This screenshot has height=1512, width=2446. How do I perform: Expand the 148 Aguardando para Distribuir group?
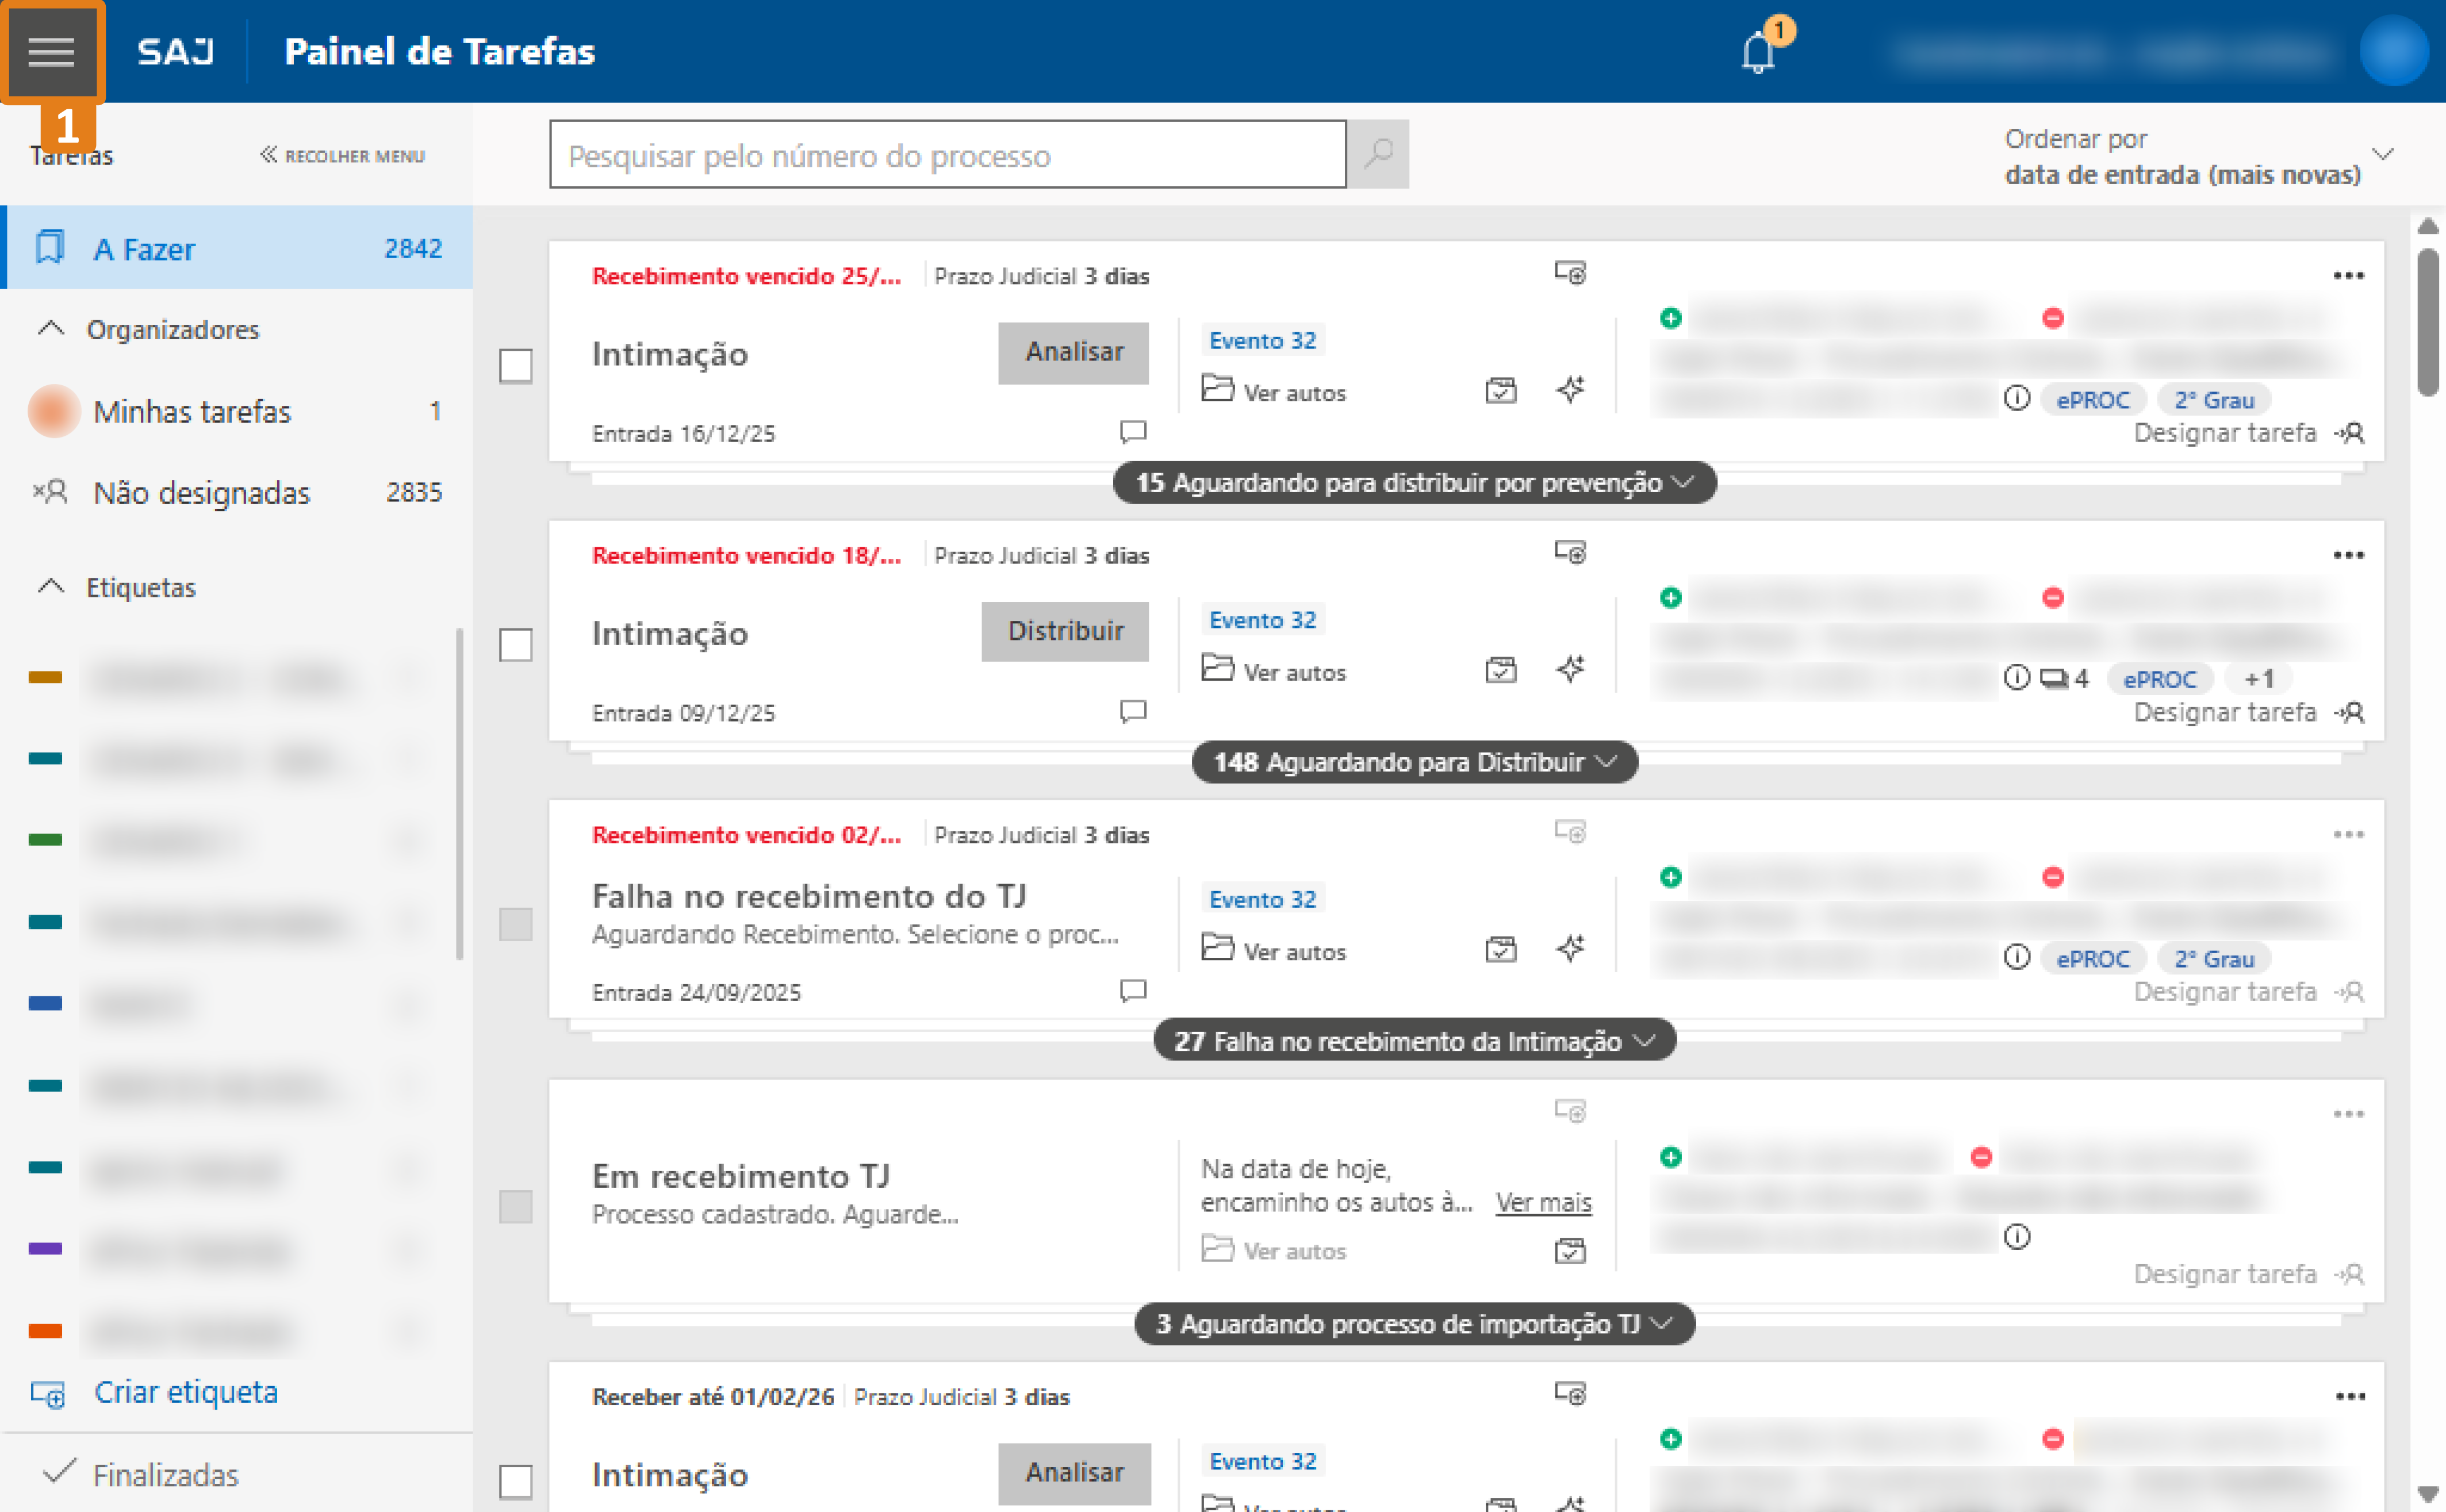1413,761
